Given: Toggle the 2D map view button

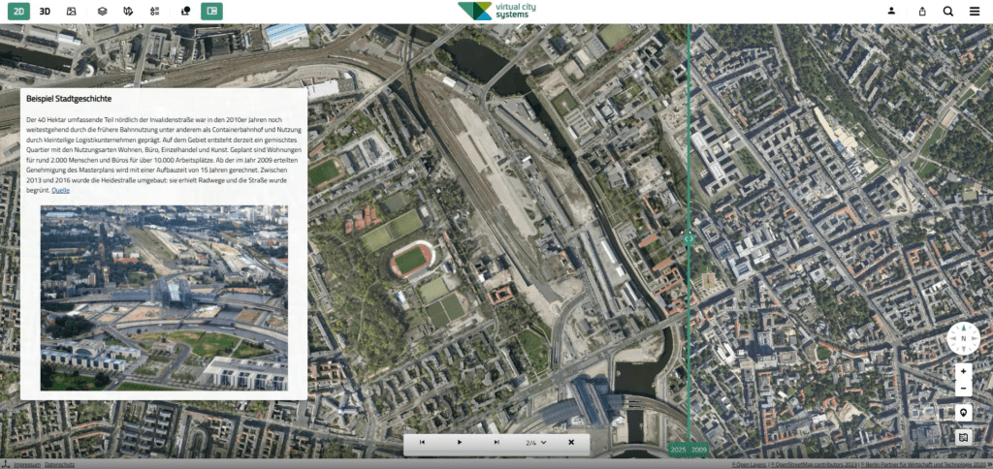Looking at the screenshot, I should (x=19, y=12).
